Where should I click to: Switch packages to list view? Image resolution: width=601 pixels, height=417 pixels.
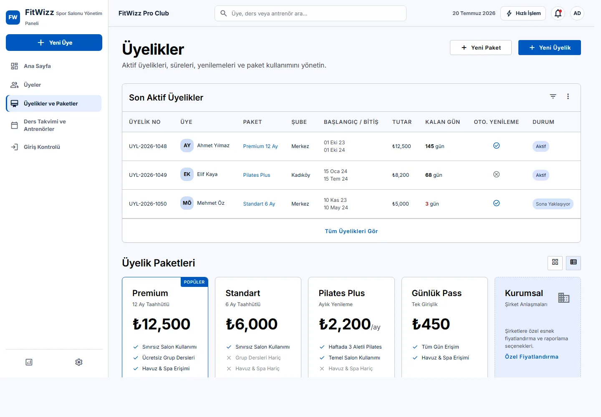(573, 262)
